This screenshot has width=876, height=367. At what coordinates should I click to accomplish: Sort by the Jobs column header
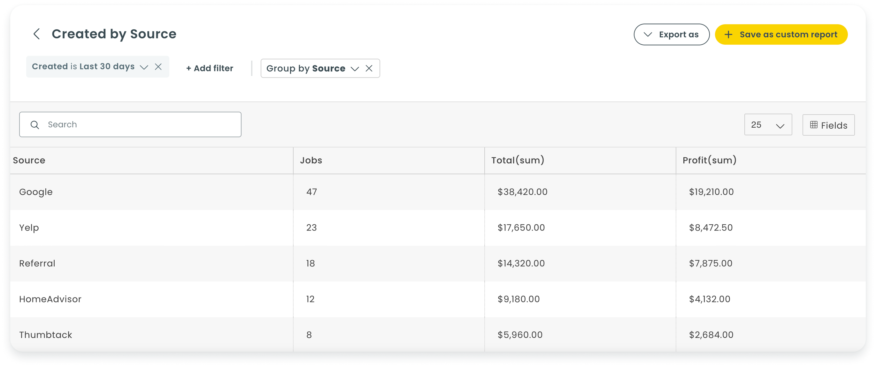pyautogui.click(x=311, y=161)
